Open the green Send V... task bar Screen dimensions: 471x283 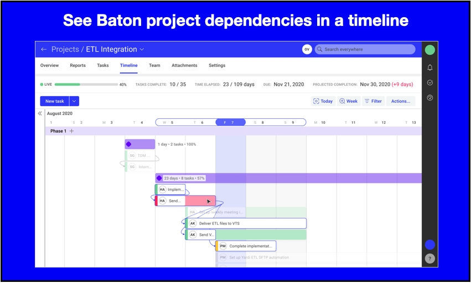click(x=246, y=235)
